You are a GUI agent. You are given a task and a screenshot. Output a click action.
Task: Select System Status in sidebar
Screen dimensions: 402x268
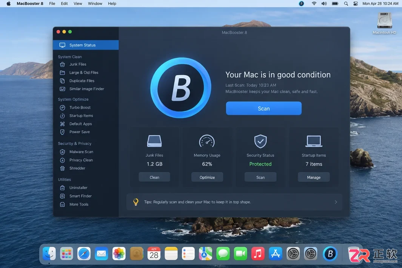pyautogui.click(x=86, y=45)
